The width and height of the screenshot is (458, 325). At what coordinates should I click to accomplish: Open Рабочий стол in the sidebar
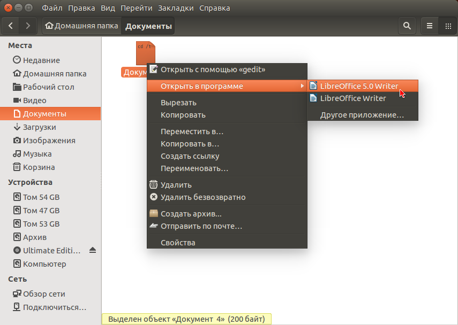click(50, 87)
